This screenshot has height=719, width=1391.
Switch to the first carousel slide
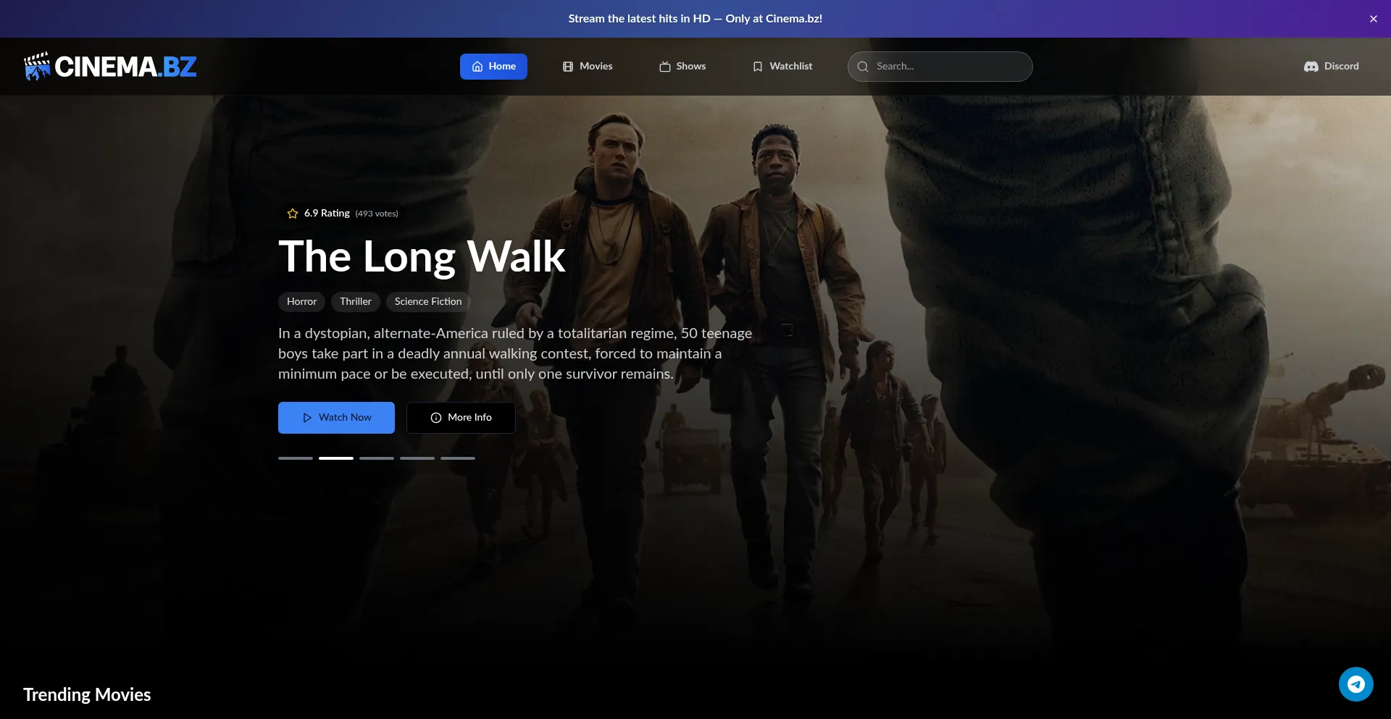(x=296, y=458)
